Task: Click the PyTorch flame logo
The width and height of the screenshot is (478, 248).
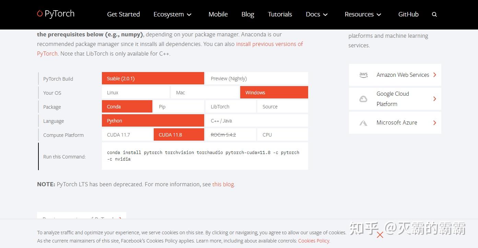Action: (x=40, y=14)
